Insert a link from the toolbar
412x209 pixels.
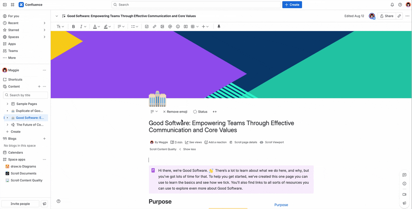[x=154, y=27]
